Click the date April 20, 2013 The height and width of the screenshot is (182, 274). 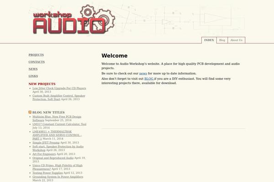pyautogui.click(x=66, y=154)
